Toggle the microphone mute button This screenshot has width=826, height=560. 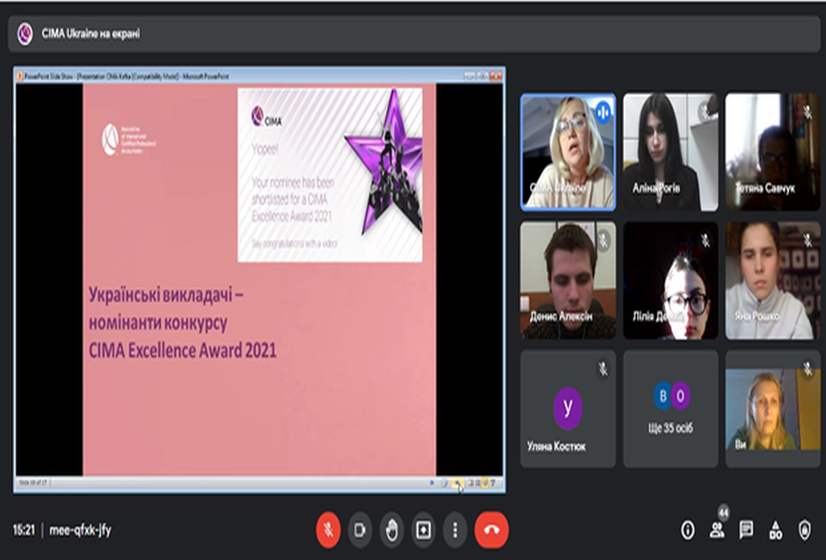tap(328, 530)
